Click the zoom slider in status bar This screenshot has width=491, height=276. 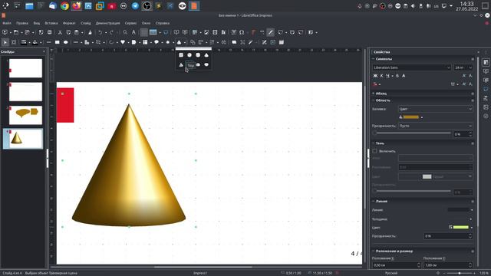pos(460,273)
